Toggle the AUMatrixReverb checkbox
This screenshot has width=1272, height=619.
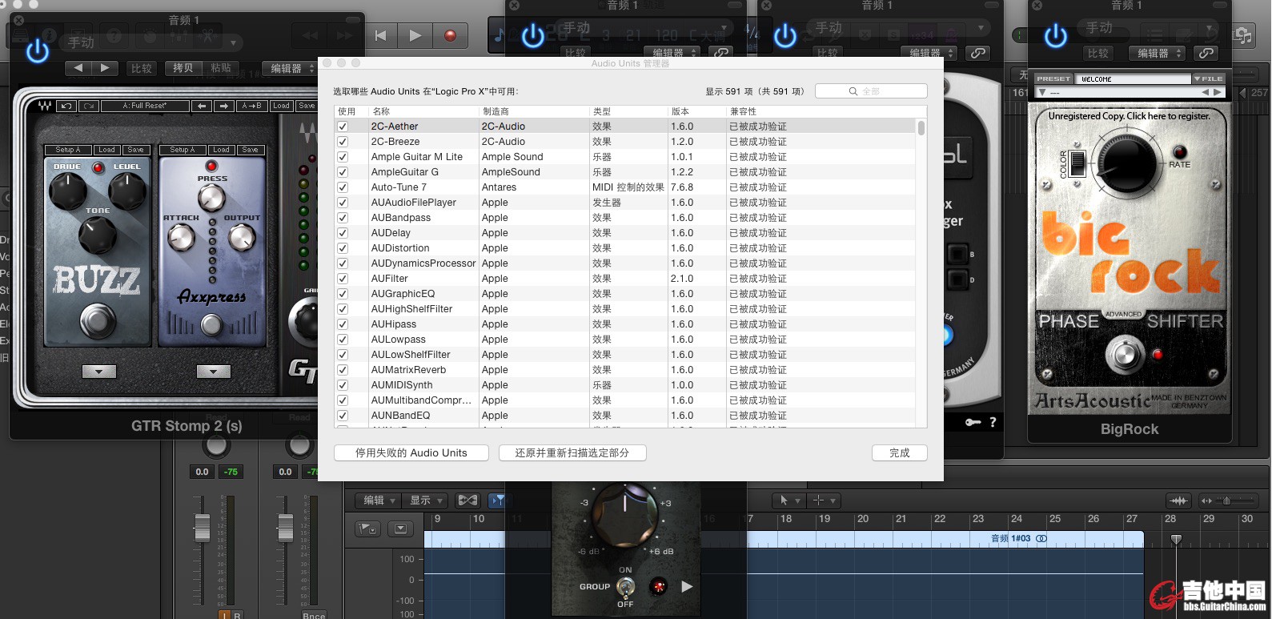click(x=343, y=370)
